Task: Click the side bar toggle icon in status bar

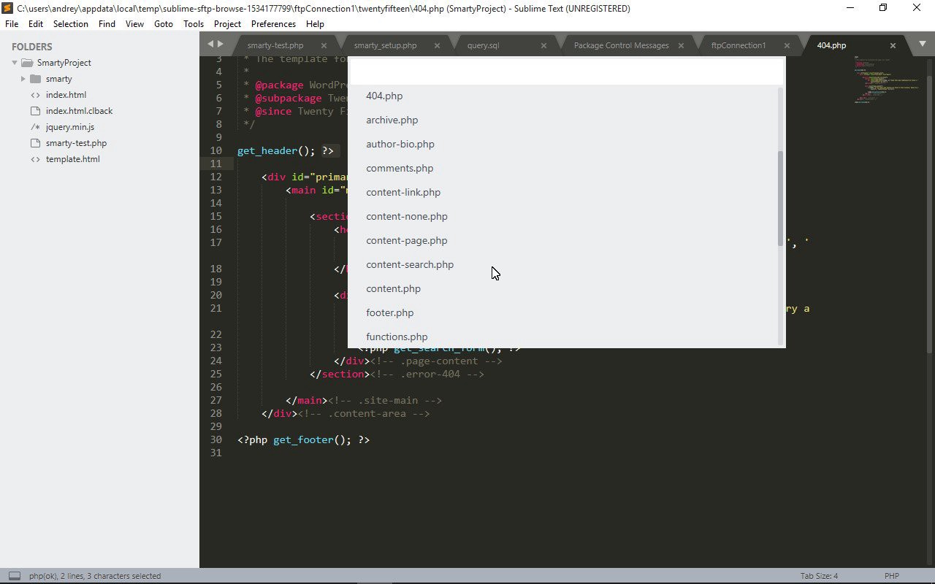Action: point(15,576)
